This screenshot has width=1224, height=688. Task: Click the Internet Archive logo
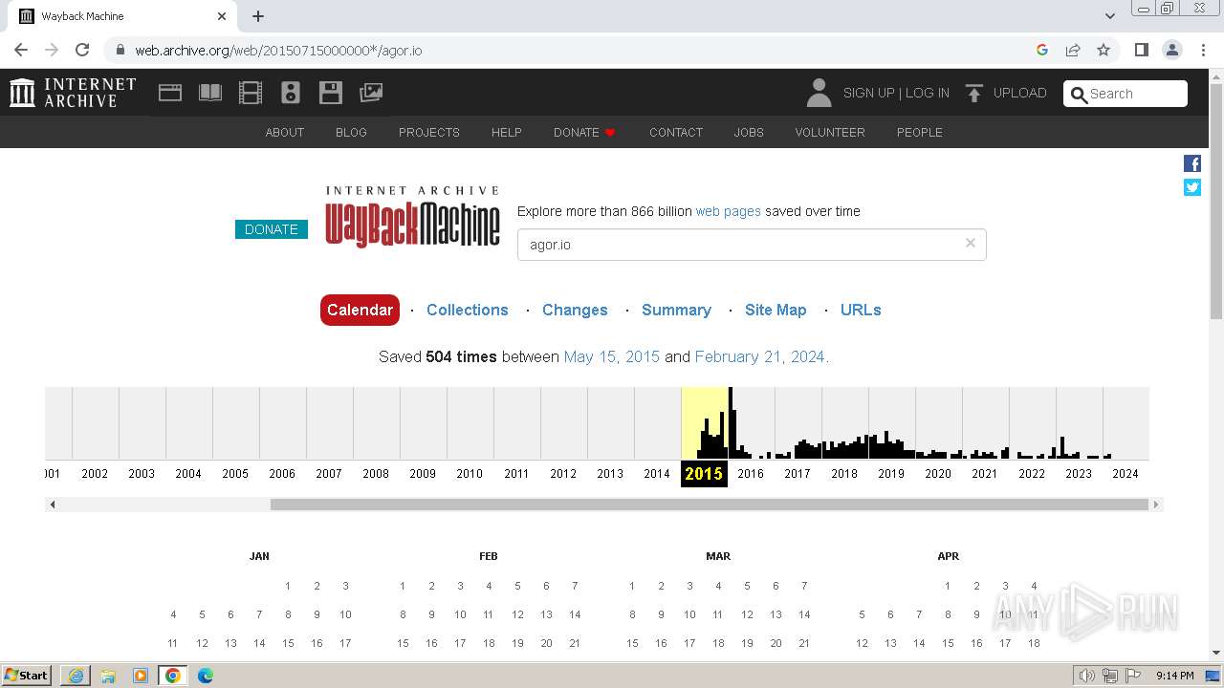(x=74, y=93)
